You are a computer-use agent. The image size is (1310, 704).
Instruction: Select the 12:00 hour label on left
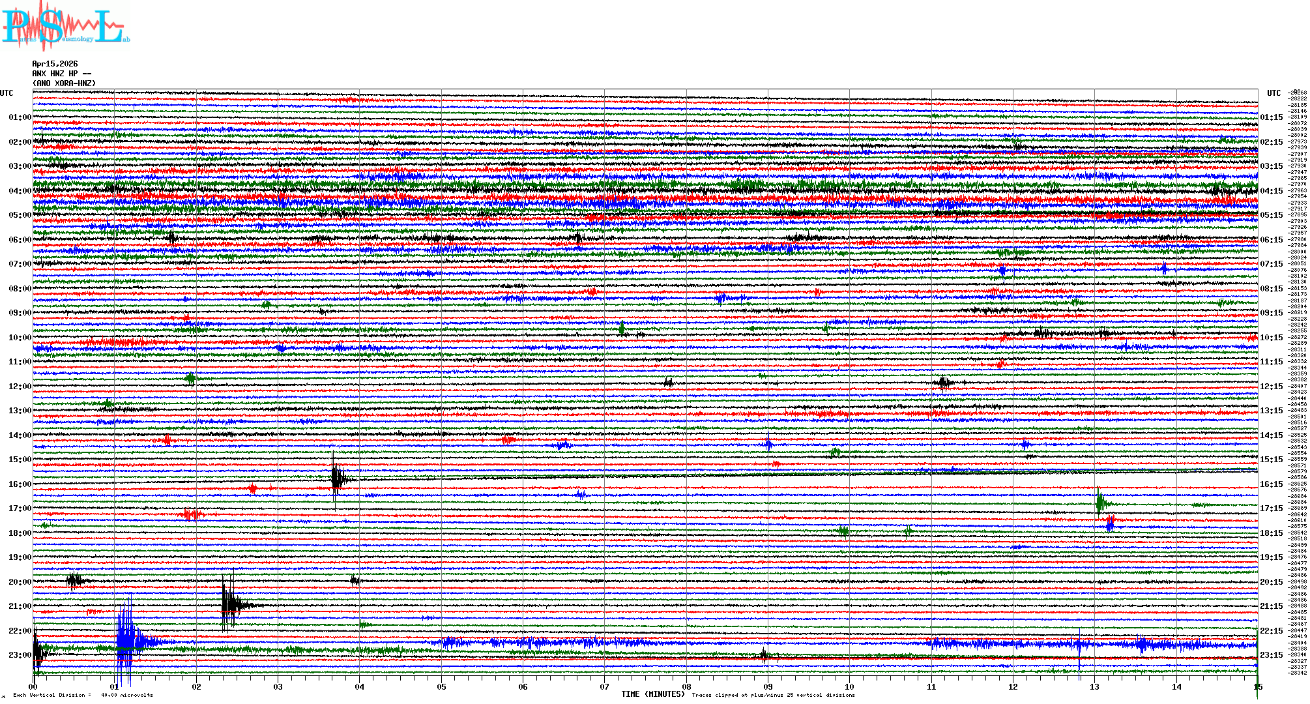coord(20,387)
